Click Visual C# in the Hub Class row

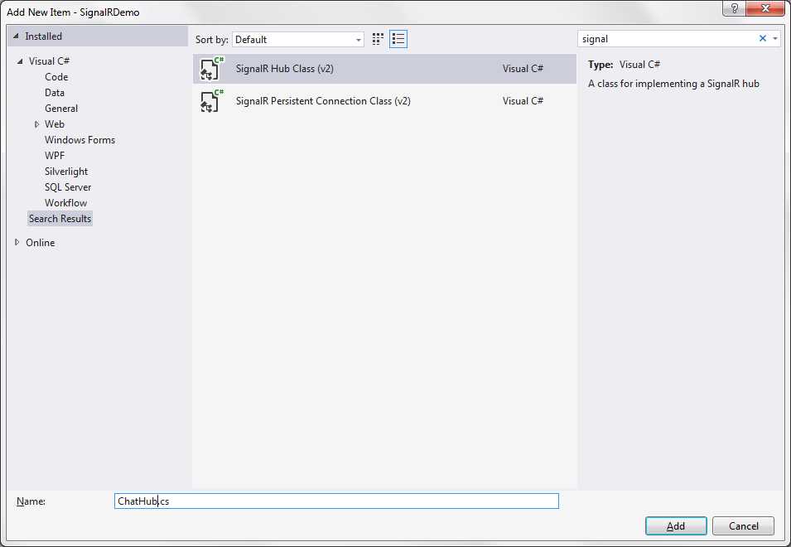click(x=523, y=69)
